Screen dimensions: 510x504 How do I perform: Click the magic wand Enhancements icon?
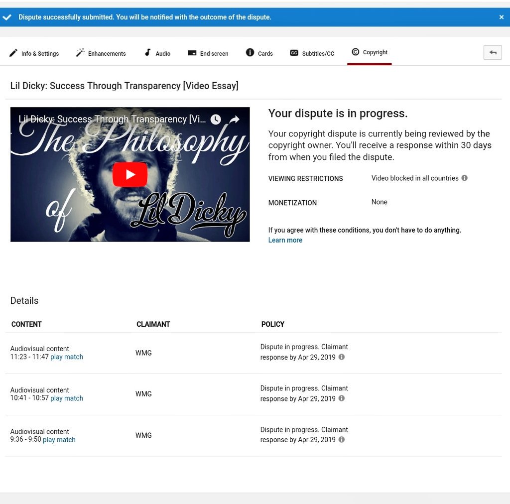(80, 52)
